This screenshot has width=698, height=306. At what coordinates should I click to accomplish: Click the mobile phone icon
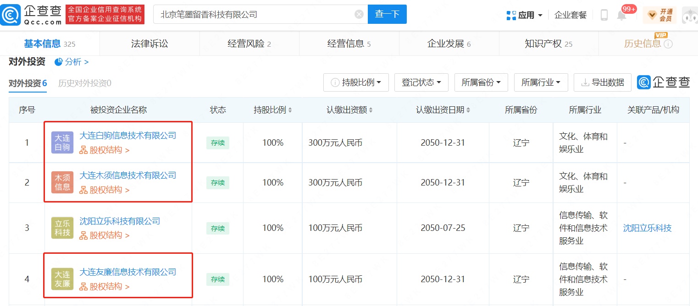click(x=604, y=15)
